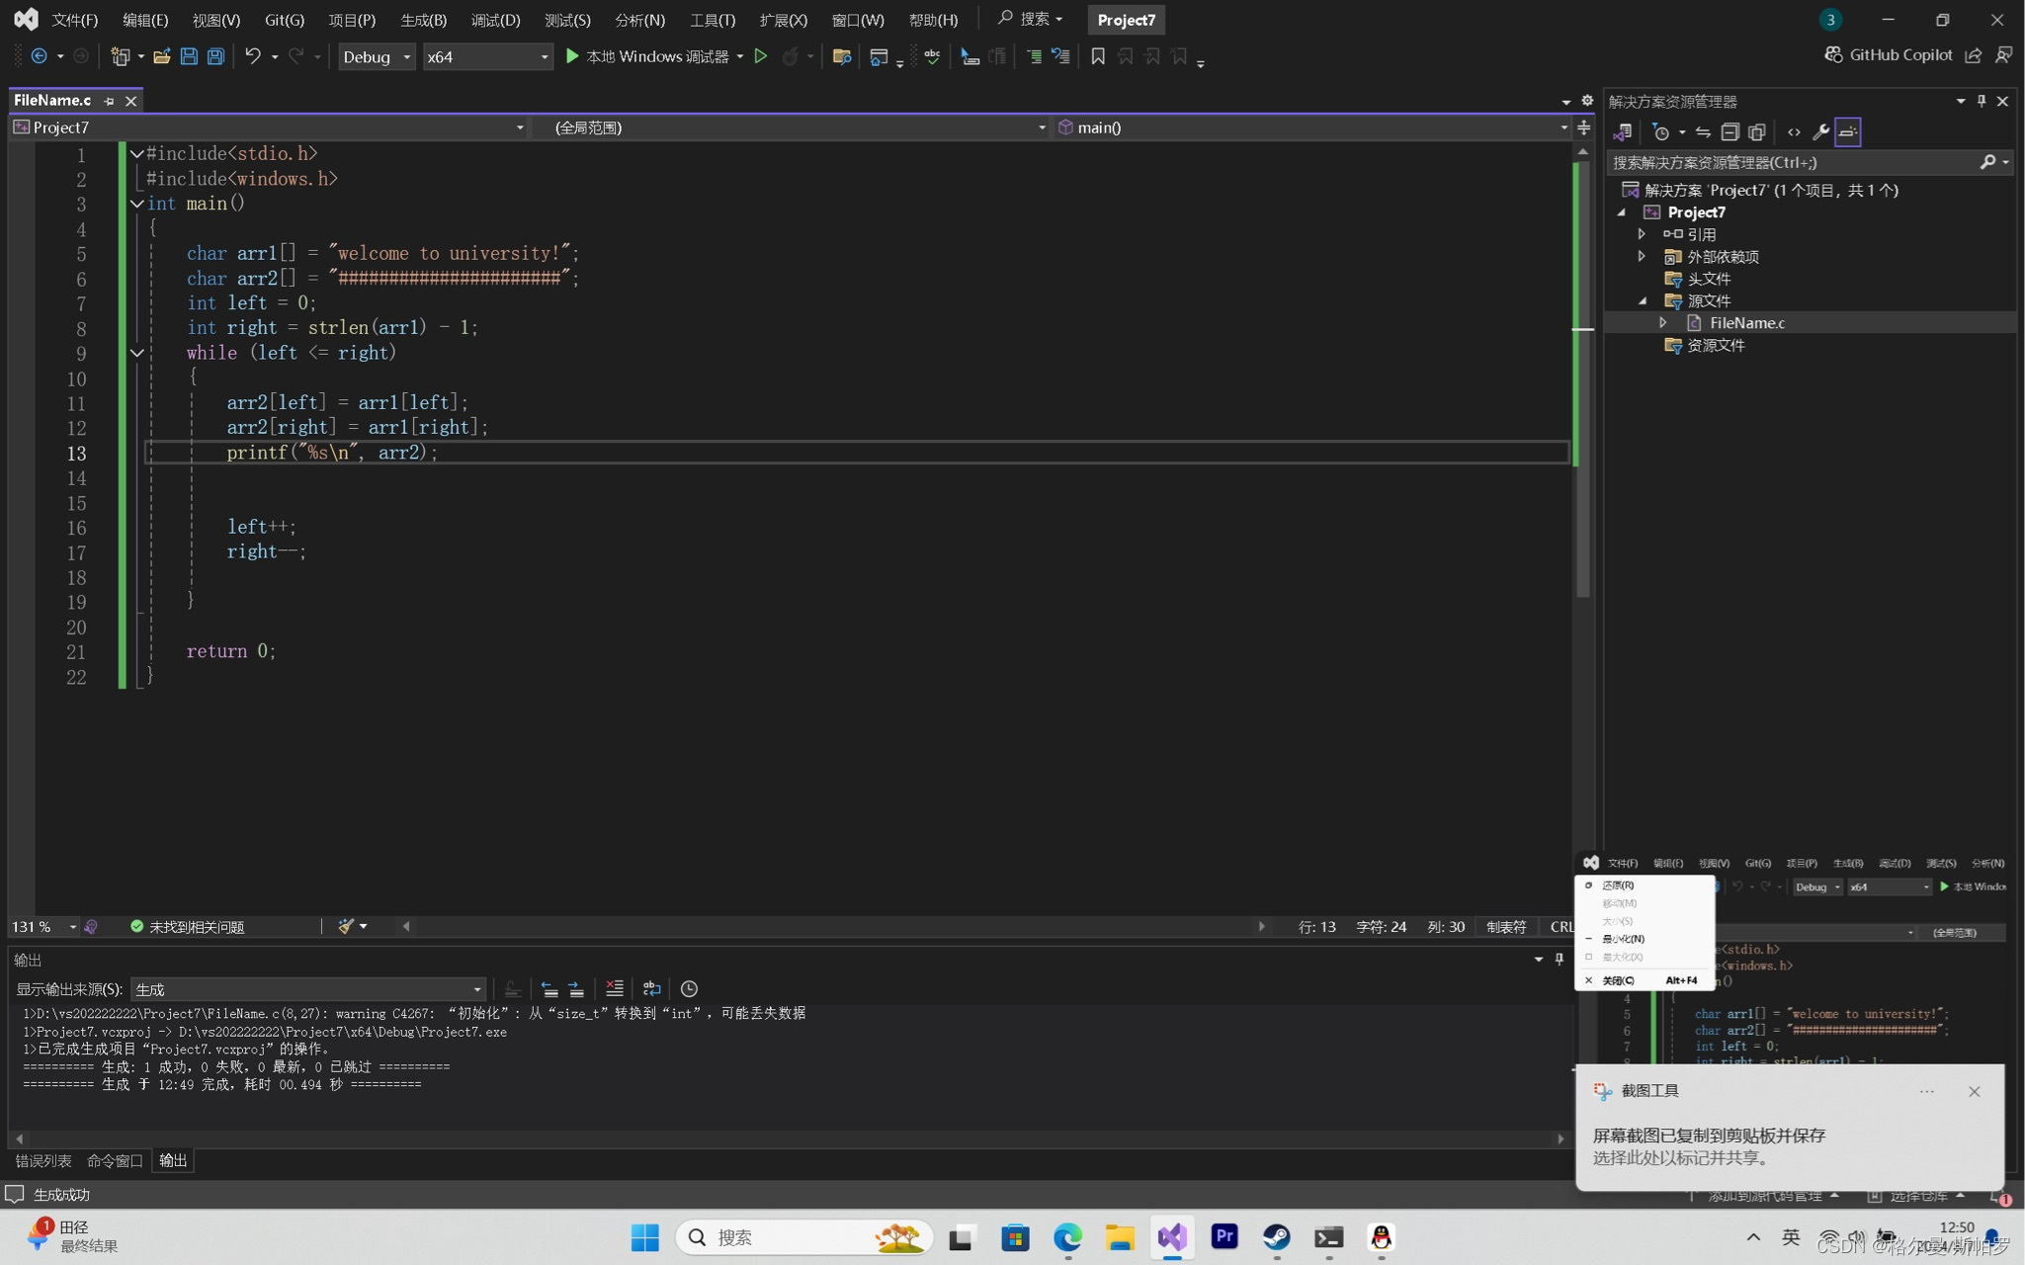Image resolution: width=2025 pixels, height=1265 pixels.
Task: Click the spell checker abc icon
Action: [x=932, y=56]
